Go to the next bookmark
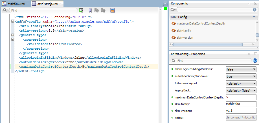Screen dimensions: 259x123 [x=96, y=10]
